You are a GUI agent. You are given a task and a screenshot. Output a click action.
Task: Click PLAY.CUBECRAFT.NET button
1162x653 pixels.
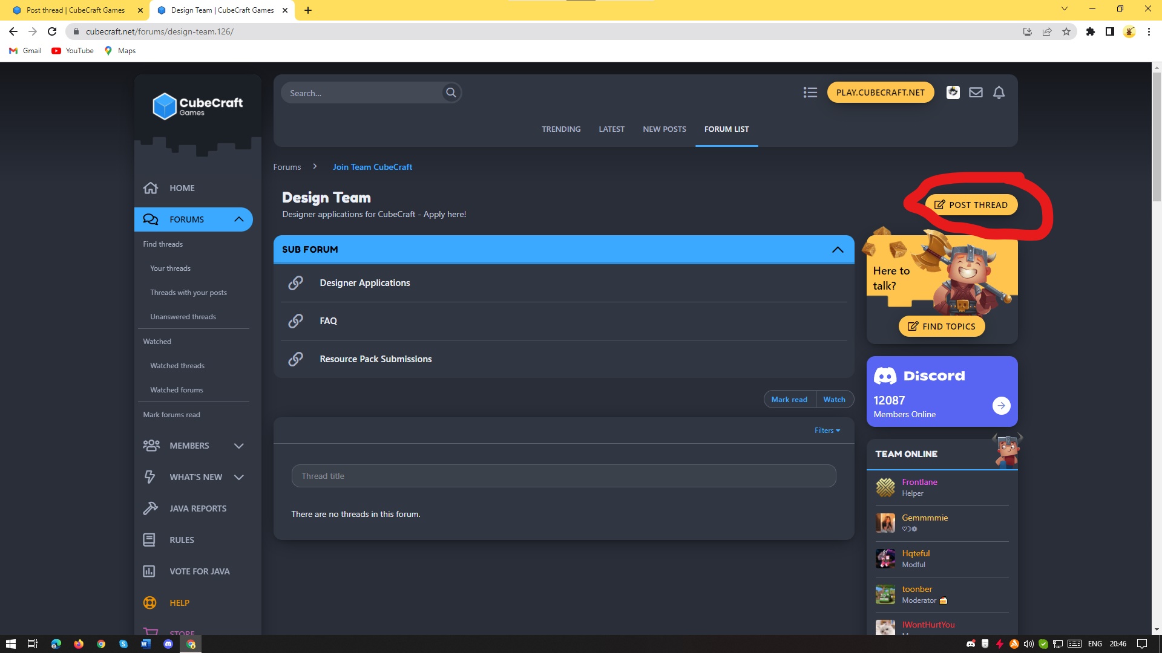[x=881, y=93]
